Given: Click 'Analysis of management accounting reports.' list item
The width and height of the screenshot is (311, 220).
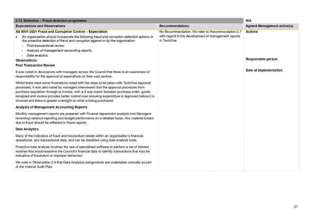Looking at the screenshot, I should point(59,51).
